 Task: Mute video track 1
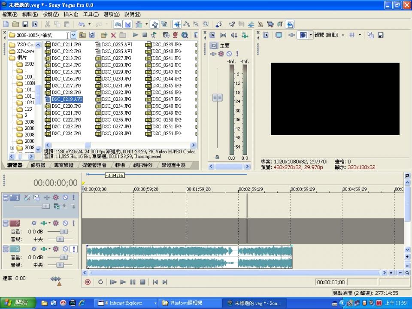tap(65, 197)
